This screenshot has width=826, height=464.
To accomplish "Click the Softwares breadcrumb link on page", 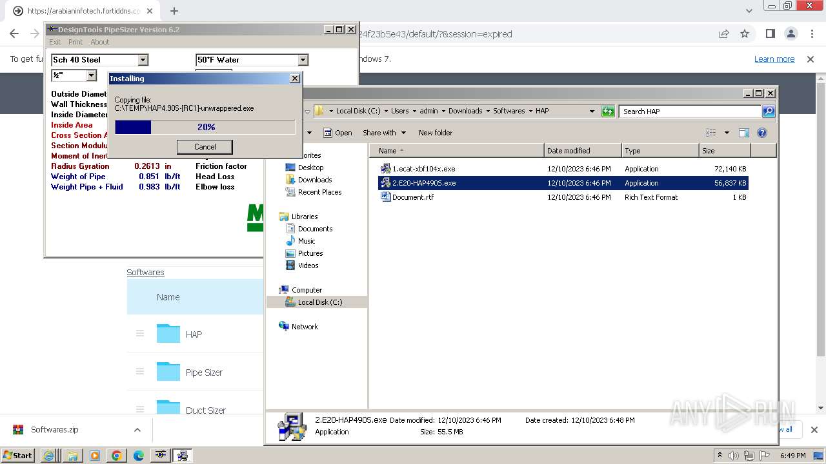I will click(145, 273).
